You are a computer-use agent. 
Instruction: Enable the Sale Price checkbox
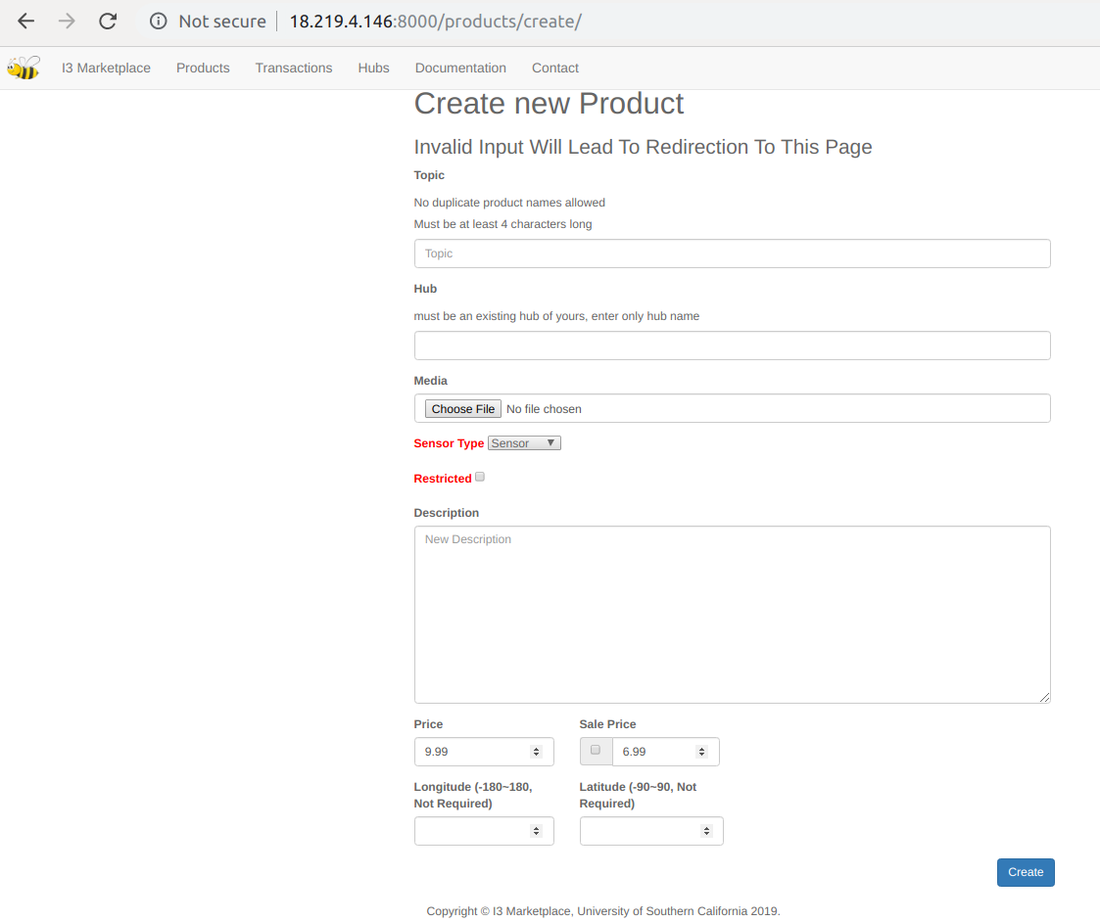(x=596, y=750)
